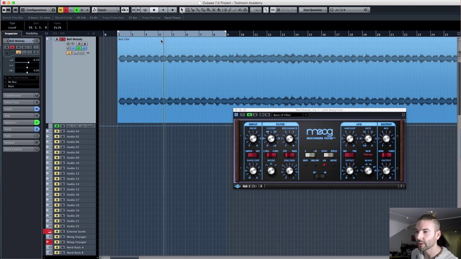This screenshot has height=259, width=461.
Task: Click the UAD-2 logo icon
Action: (x=238, y=186)
